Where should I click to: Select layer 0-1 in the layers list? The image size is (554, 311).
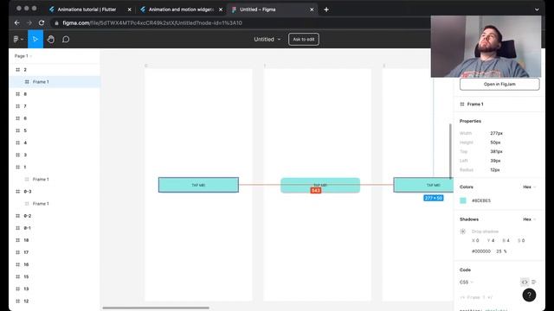(x=55, y=228)
